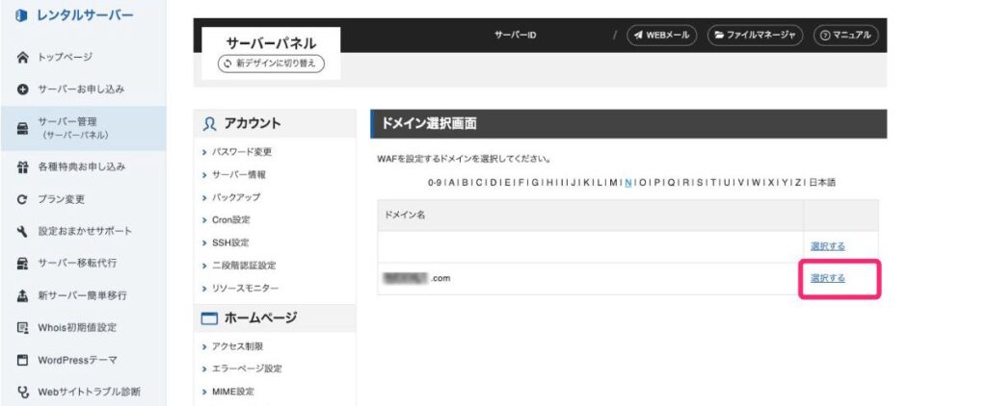Click the home icon beside トップページ
987x406 pixels.
tap(23, 58)
